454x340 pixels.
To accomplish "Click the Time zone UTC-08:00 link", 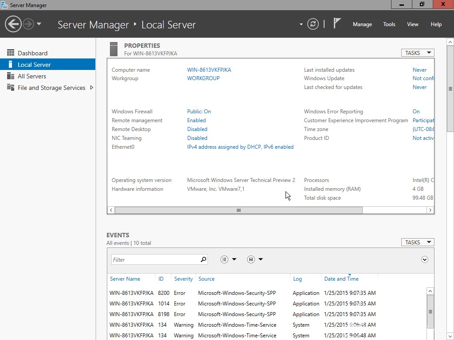I will (x=423, y=129).
